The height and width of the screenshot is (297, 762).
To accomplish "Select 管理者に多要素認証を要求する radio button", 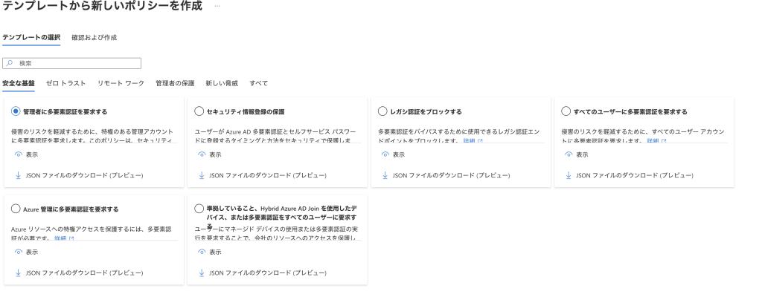I will point(16,111).
